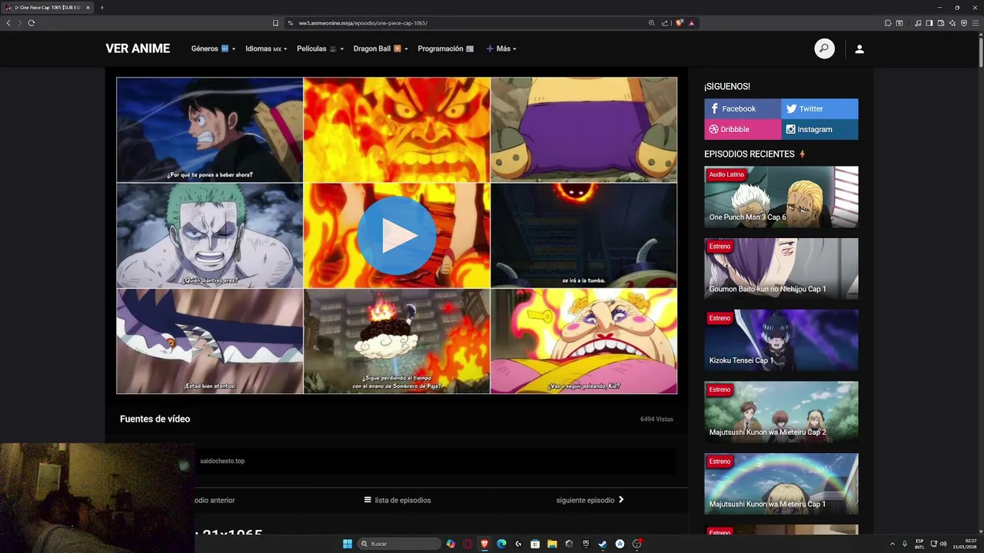Open One Punch Man 3 Cap 6 thumbnail
The height and width of the screenshot is (553, 984).
781,197
